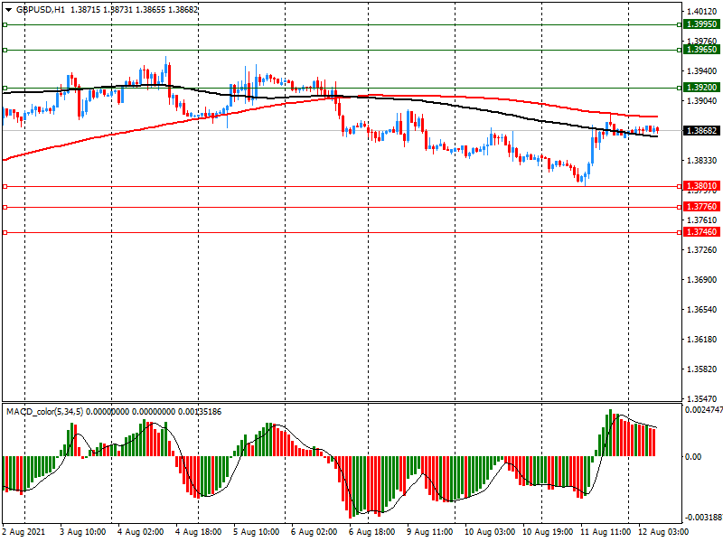Click the 1.39400 price scale value
Viewport: 723px width, 542px height.
[x=702, y=71]
